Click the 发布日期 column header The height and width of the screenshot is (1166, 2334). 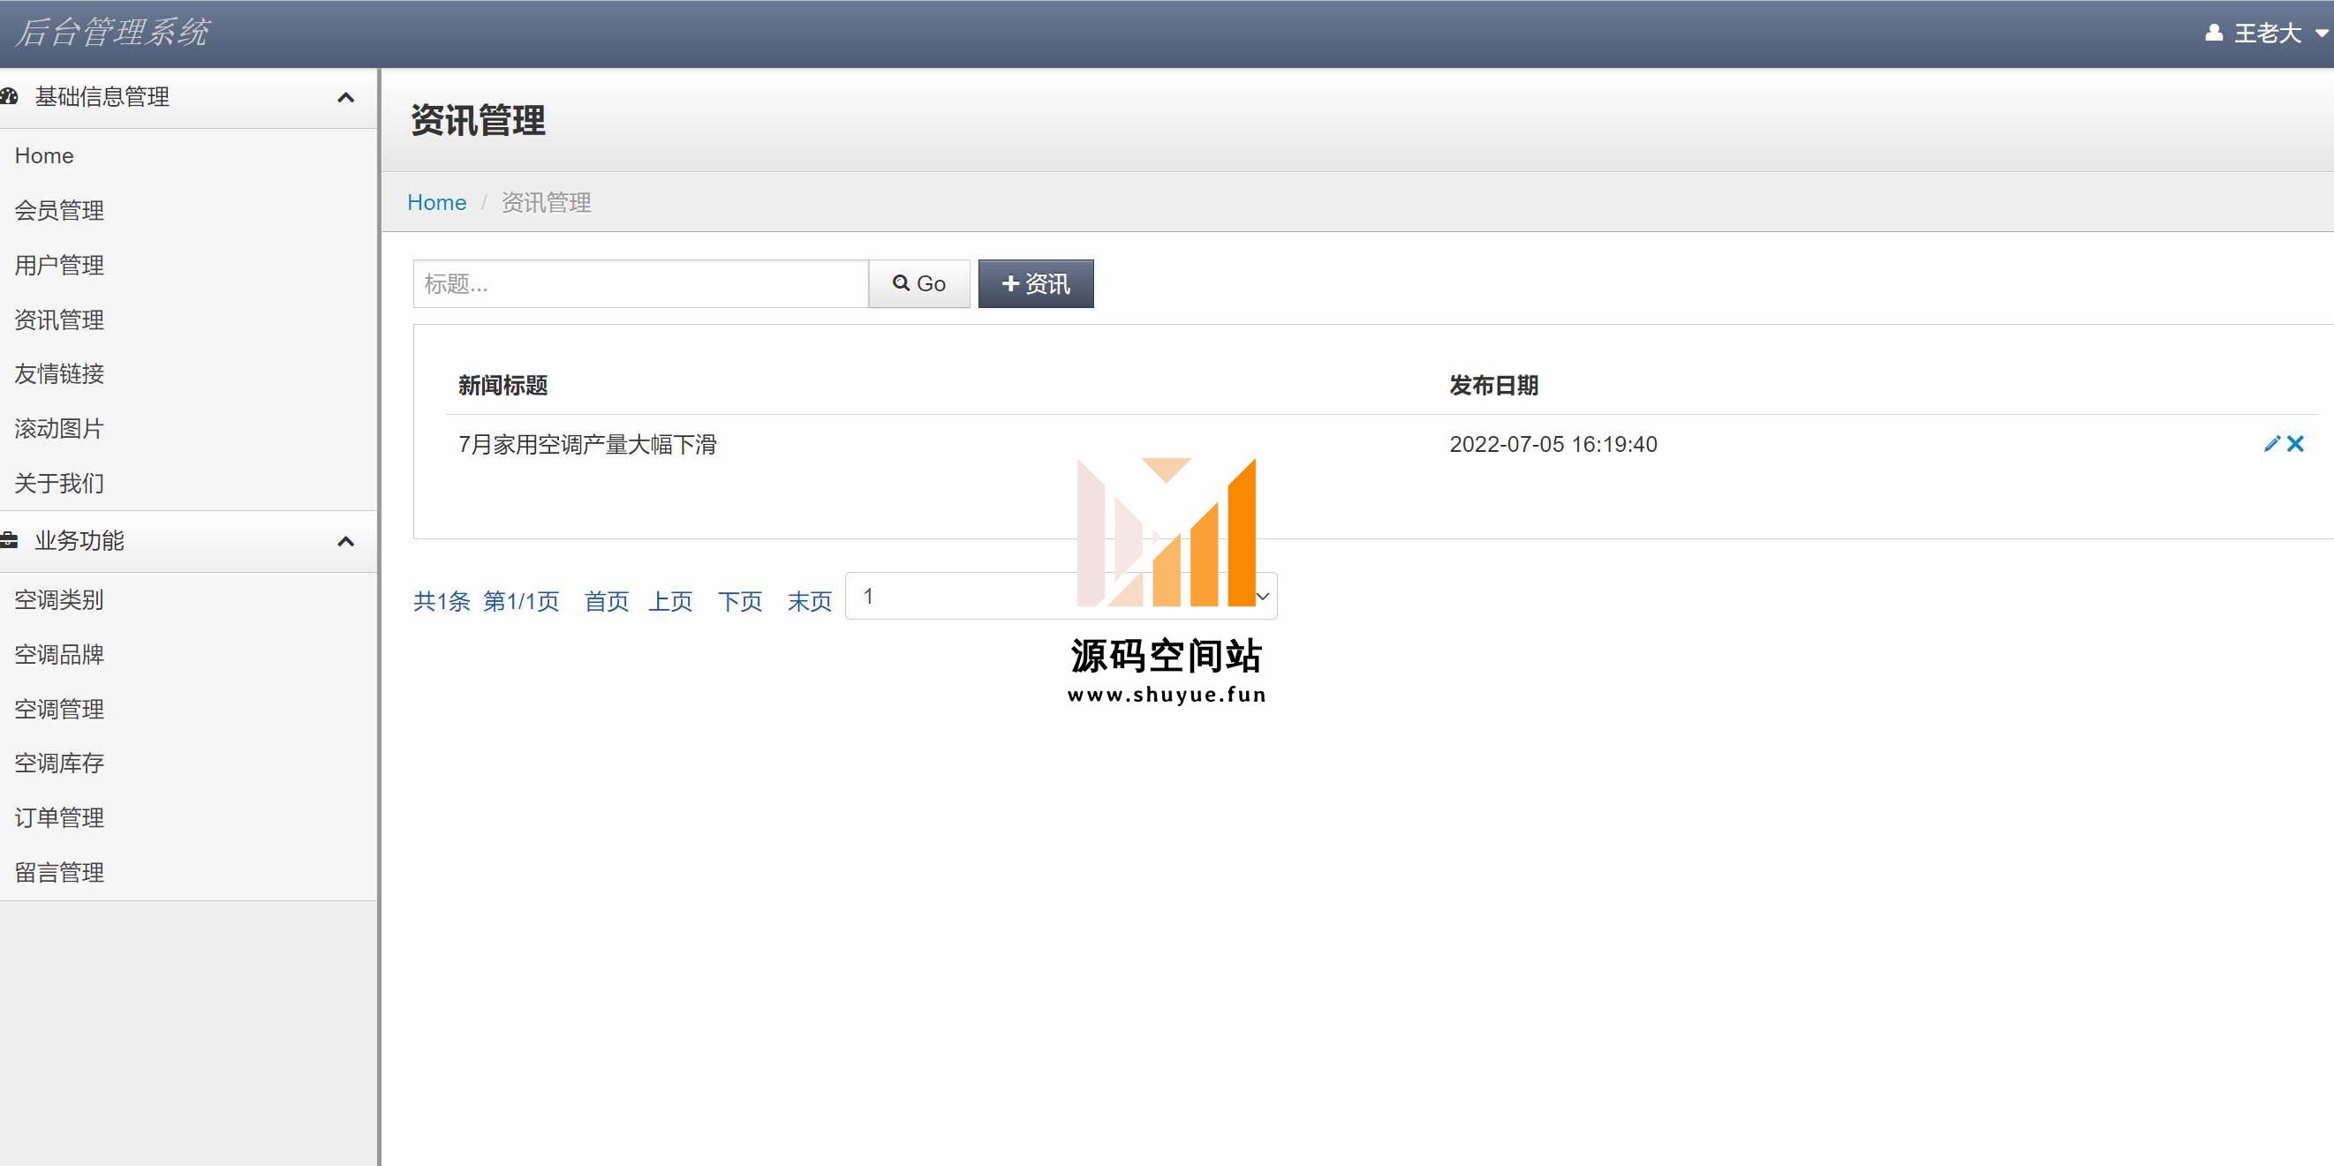1494,386
